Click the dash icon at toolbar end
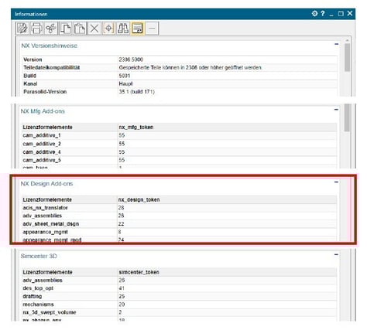 click(152, 28)
